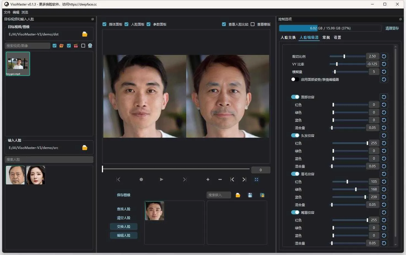
Task: Save embeddings with floppy disk icon
Action: point(250,195)
